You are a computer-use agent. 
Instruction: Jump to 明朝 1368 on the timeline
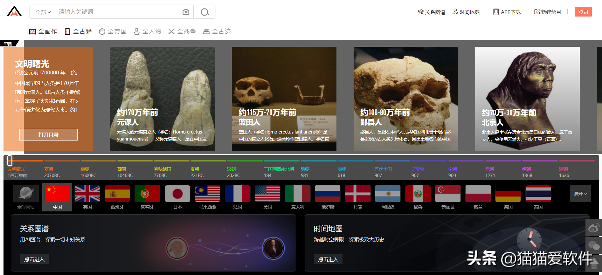[x=527, y=172]
